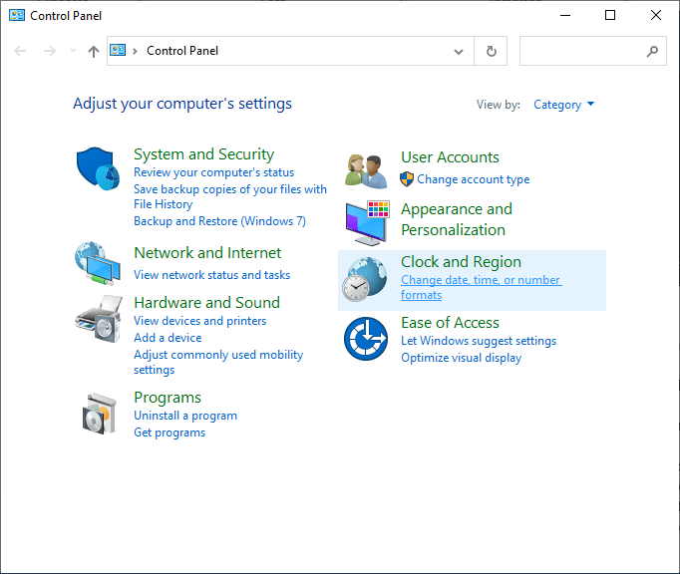
Task: Click the chevron before Control Panel in address bar
Action: [135, 51]
